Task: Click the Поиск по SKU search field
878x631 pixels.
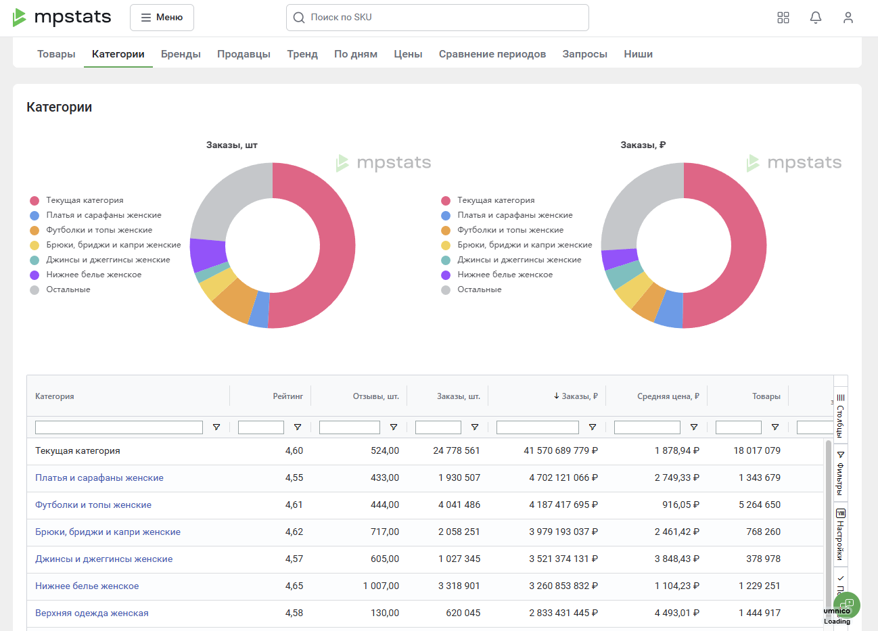Action: click(x=438, y=18)
